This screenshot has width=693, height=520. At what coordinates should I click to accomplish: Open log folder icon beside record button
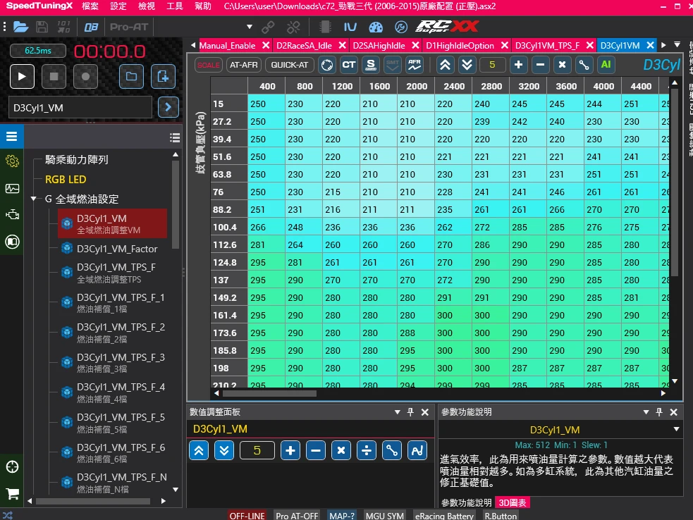pos(131,76)
